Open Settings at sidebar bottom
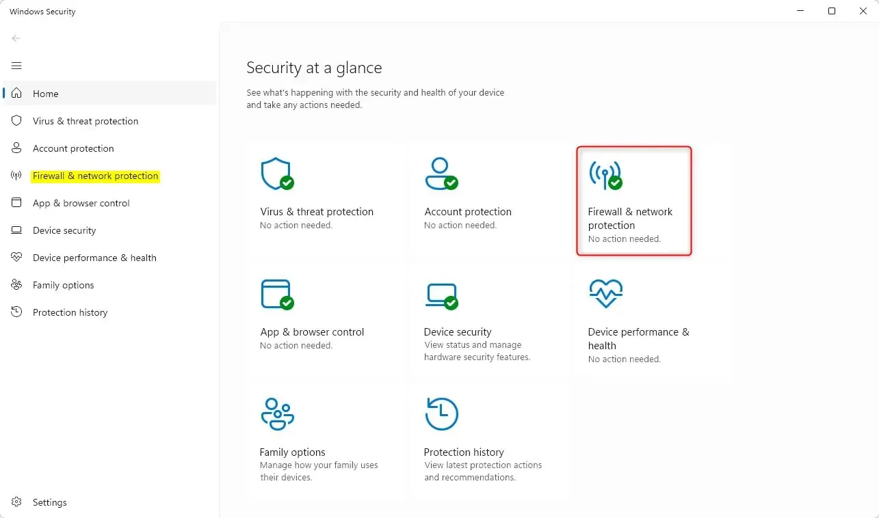This screenshot has height=518, width=879. [x=110, y=502]
